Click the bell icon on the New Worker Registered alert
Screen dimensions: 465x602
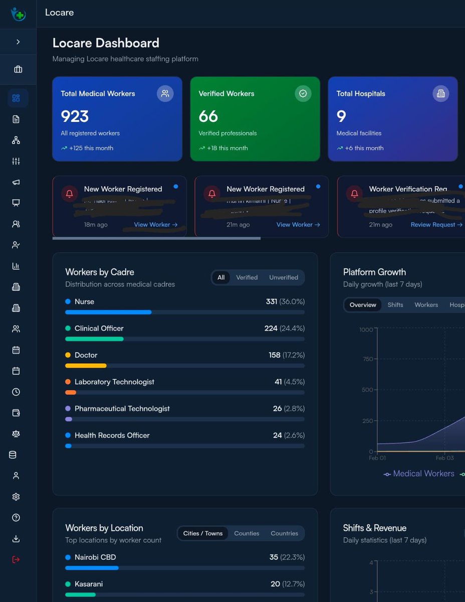69,194
